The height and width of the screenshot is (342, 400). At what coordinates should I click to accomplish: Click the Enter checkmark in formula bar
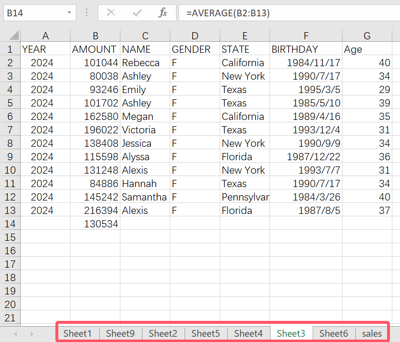click(x=137, y=13)
